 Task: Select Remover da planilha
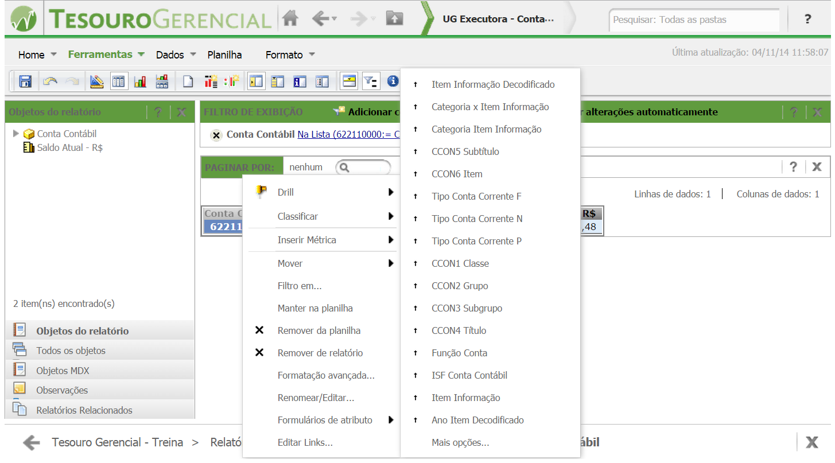click(x=319, y=330)
